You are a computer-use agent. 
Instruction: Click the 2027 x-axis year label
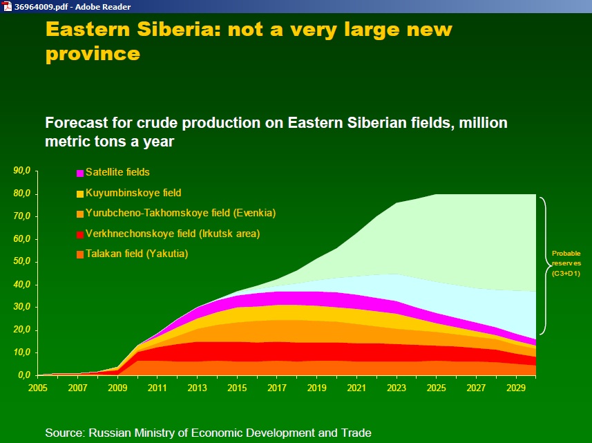pos(476,388)
